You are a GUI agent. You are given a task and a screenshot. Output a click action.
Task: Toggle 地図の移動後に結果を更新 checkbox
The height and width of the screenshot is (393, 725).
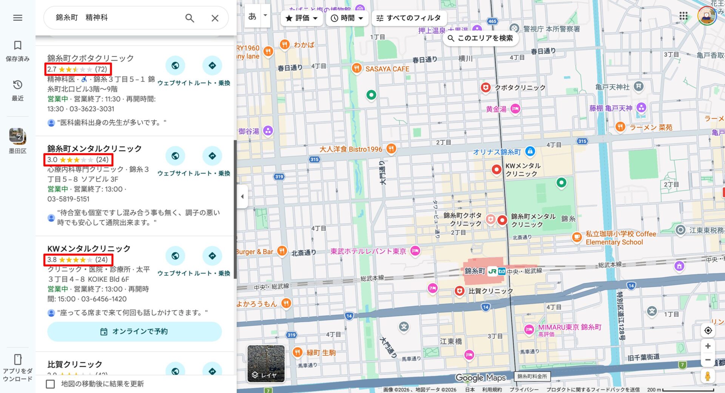(50, 384)
